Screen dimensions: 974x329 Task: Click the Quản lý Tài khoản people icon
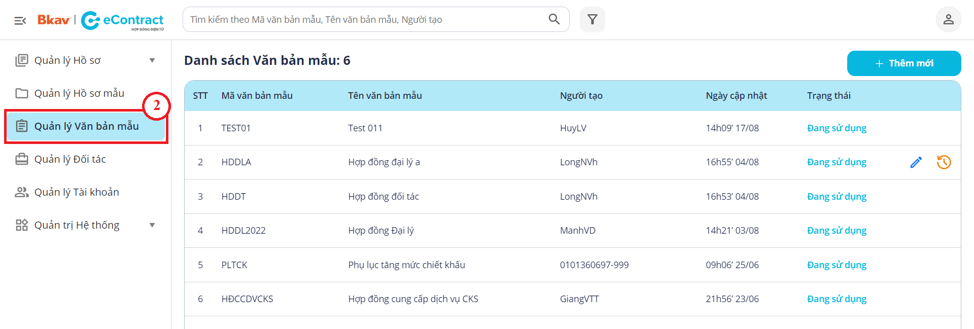click(21, 192)
